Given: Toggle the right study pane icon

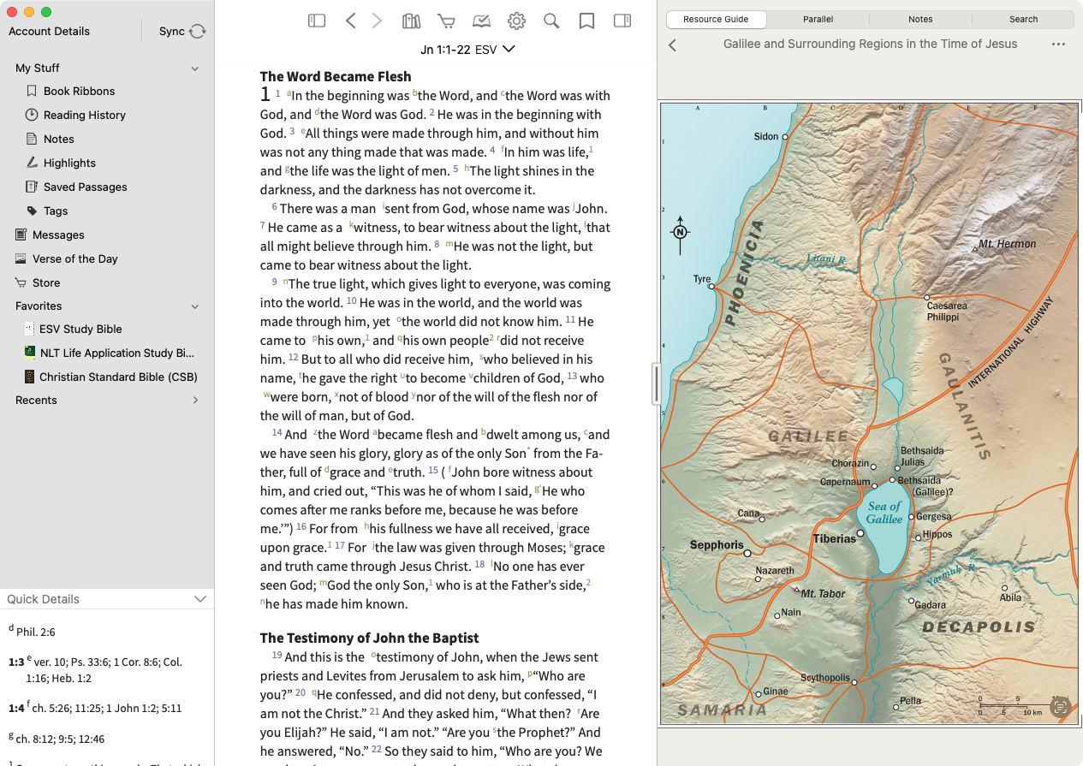Looking at the screenshot, I should (x=622, y=21).
